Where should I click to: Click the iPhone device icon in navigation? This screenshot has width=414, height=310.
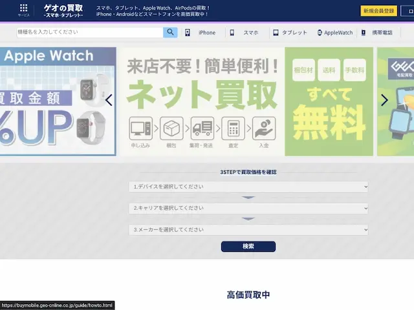(188, 32)
